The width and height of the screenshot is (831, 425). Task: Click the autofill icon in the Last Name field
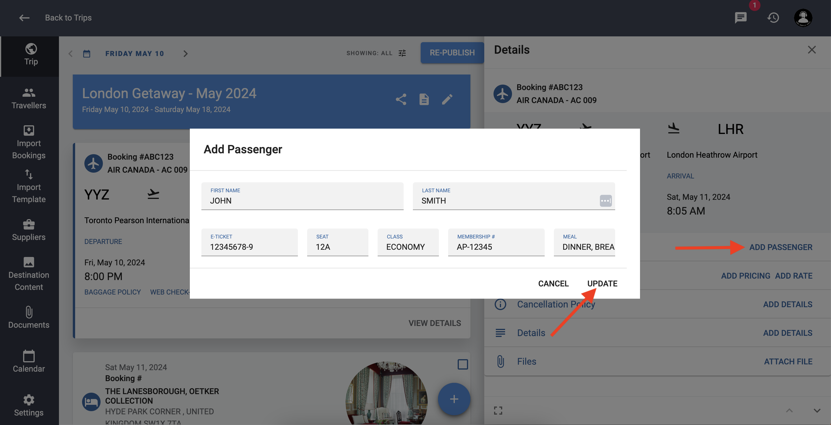606,201
